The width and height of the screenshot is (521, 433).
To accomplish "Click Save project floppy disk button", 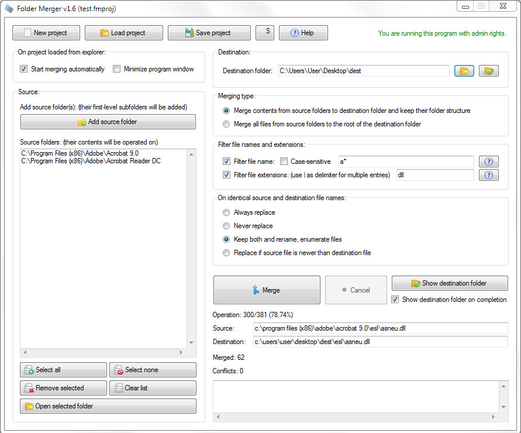I will pyautogui.click(x=209, y=33).
